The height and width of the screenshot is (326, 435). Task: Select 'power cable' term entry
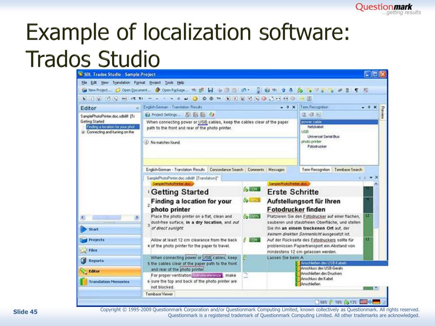(339, 122)
